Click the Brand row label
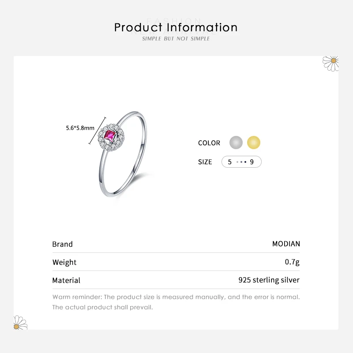The height and width of the screenshot is (353, 353). click(63, 244)
